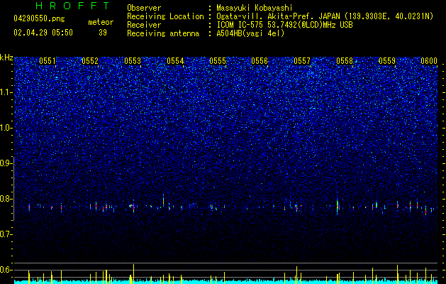
Task: Click the Receiver label
Action: coord(144,25)
